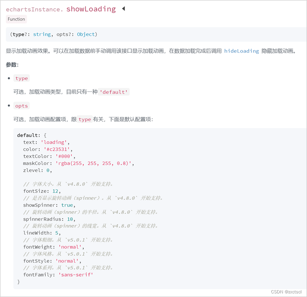Click the echartsInstance. prefix text
The image size is (307, 297).
point(34,9)
